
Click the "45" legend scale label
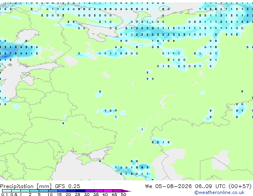click(x=114, y=194)
